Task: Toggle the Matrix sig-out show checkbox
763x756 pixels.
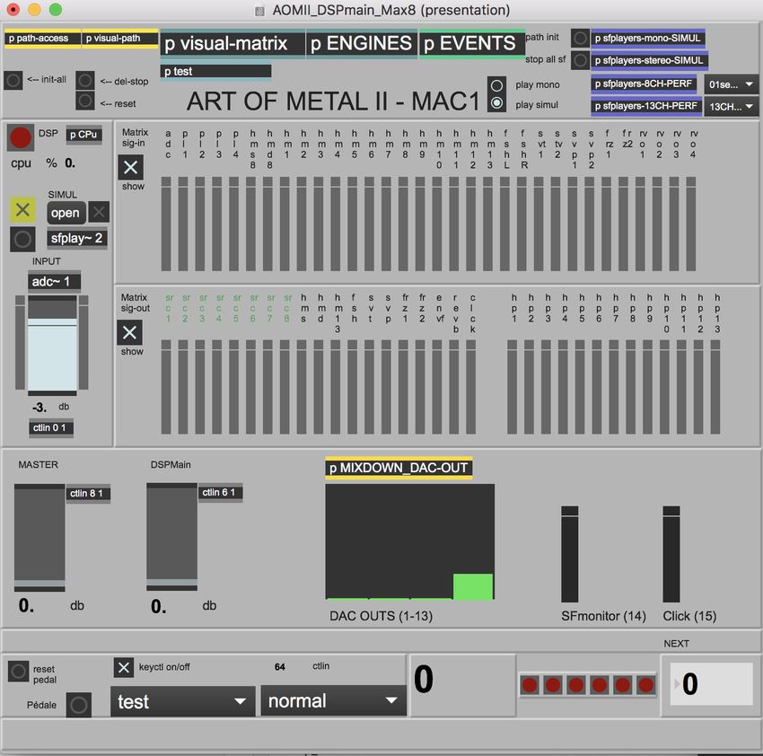Action: [129, 332]
